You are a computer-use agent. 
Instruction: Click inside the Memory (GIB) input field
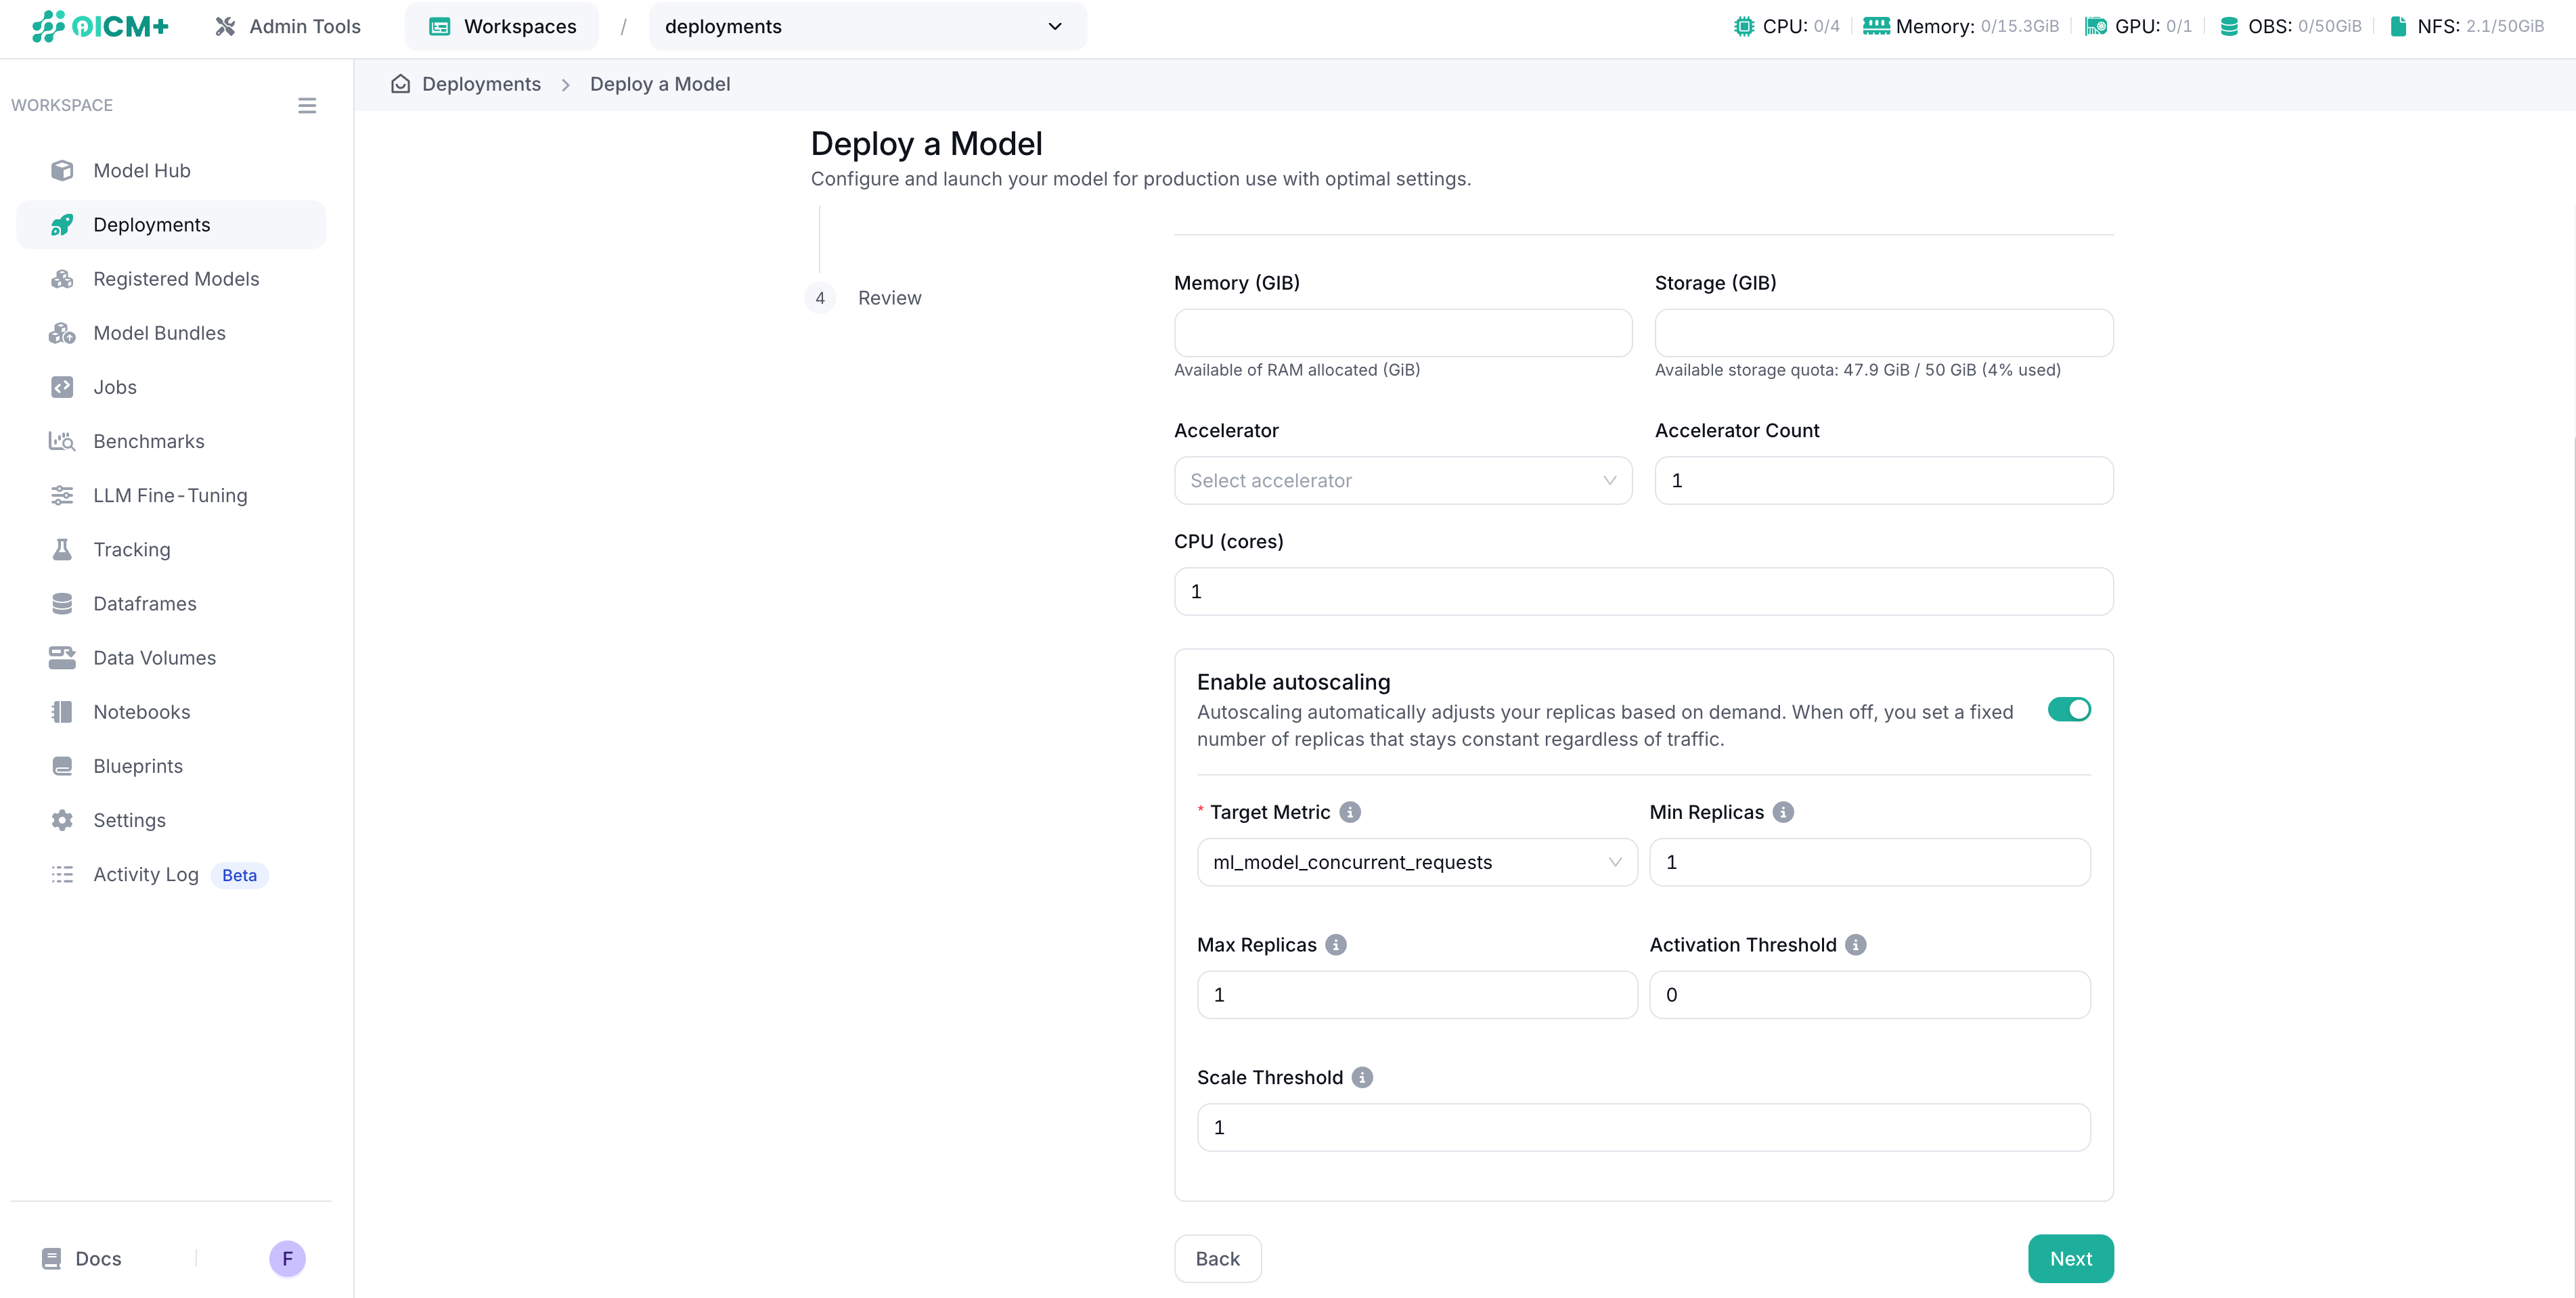point(1402,333)
